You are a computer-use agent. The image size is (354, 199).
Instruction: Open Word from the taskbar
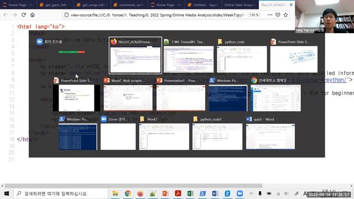[215, 193]
